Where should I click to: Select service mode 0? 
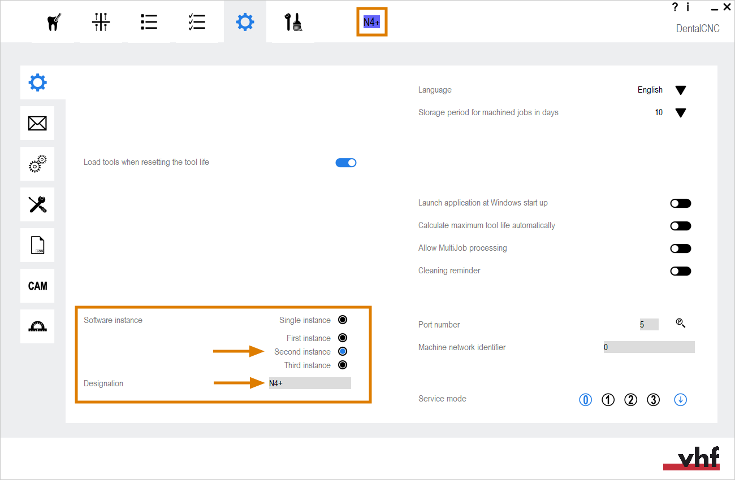click(585, 400)
